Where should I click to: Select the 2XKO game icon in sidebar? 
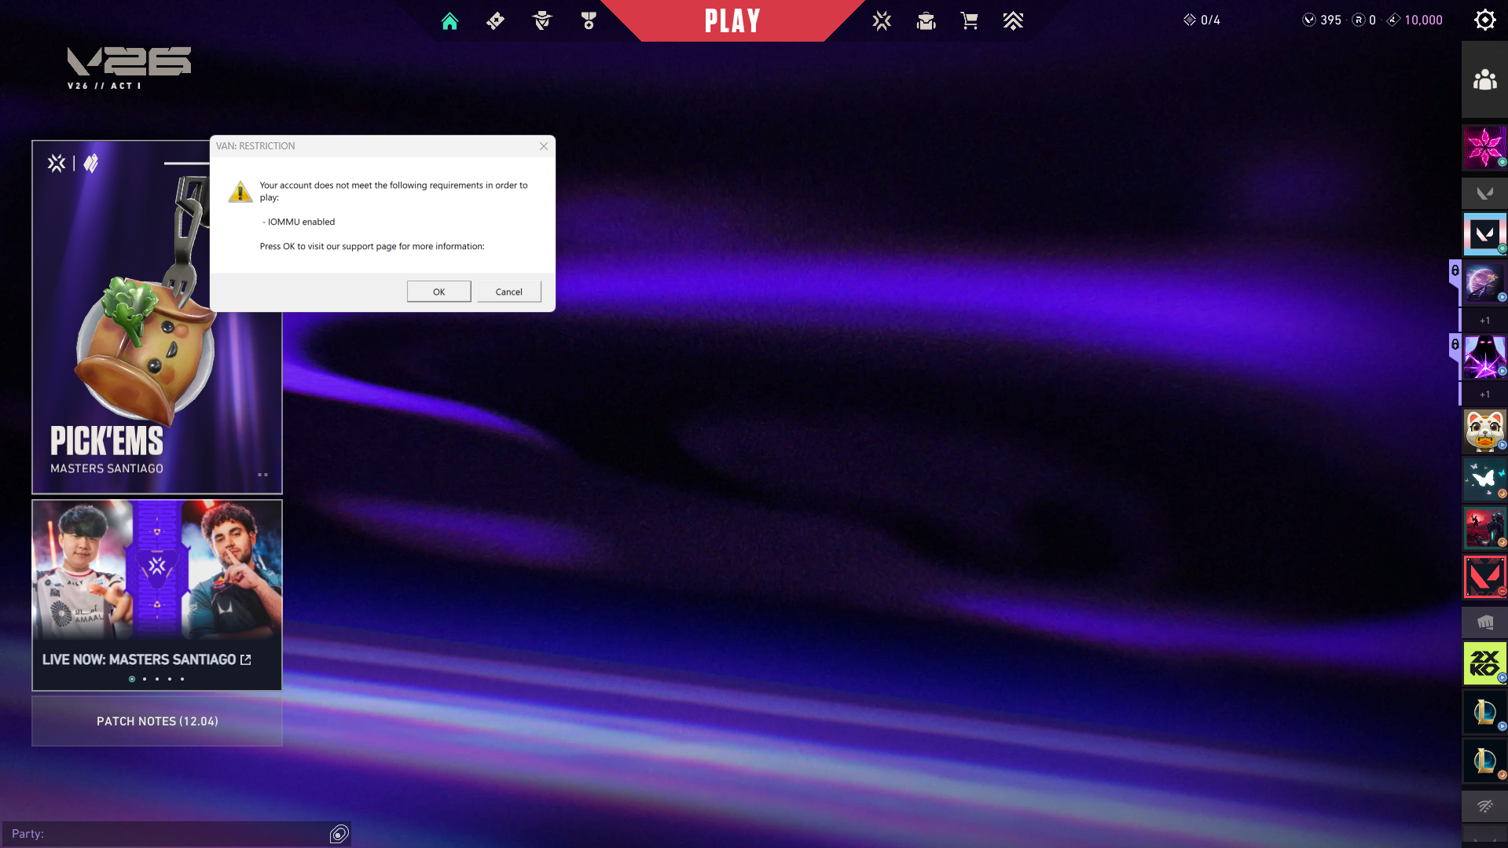click(1484, 663)
